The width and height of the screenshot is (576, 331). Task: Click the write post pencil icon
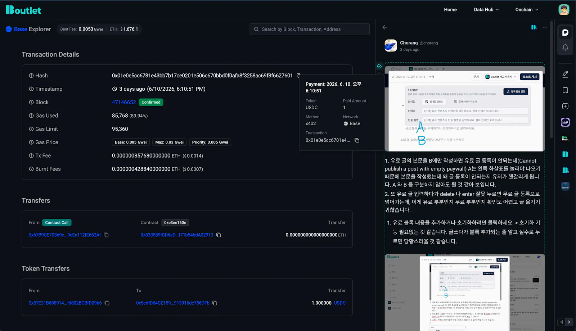pyautogui.click(x=565, y=74)
